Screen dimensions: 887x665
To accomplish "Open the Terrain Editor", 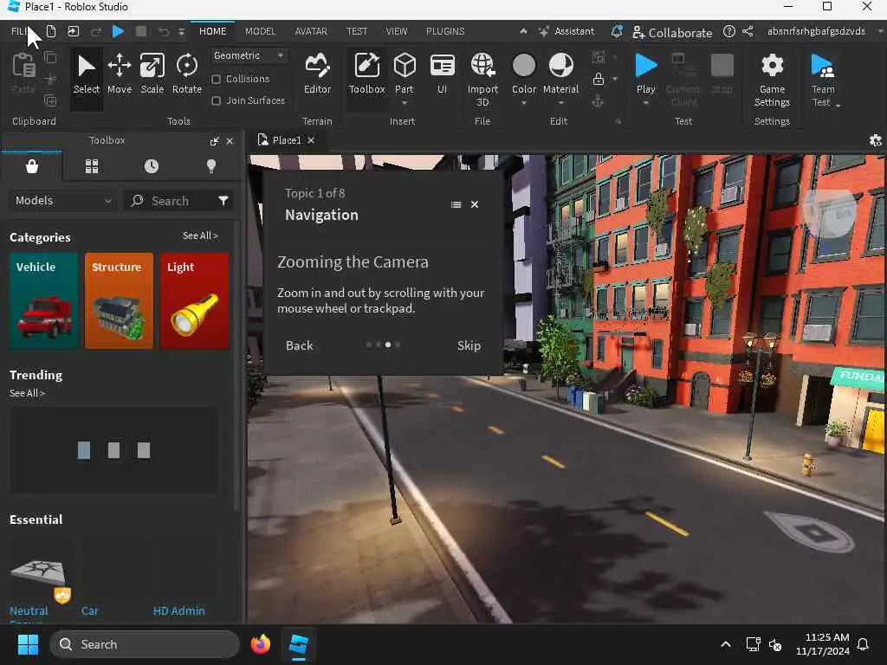I will pyautogui.click(x=317, y=74).
